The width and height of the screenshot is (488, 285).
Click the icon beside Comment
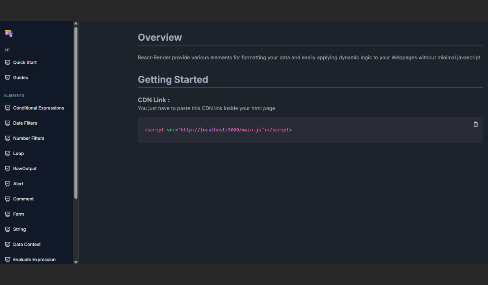point(7,199)
